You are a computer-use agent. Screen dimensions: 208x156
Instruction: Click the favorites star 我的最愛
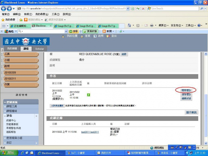pos(3,20)
